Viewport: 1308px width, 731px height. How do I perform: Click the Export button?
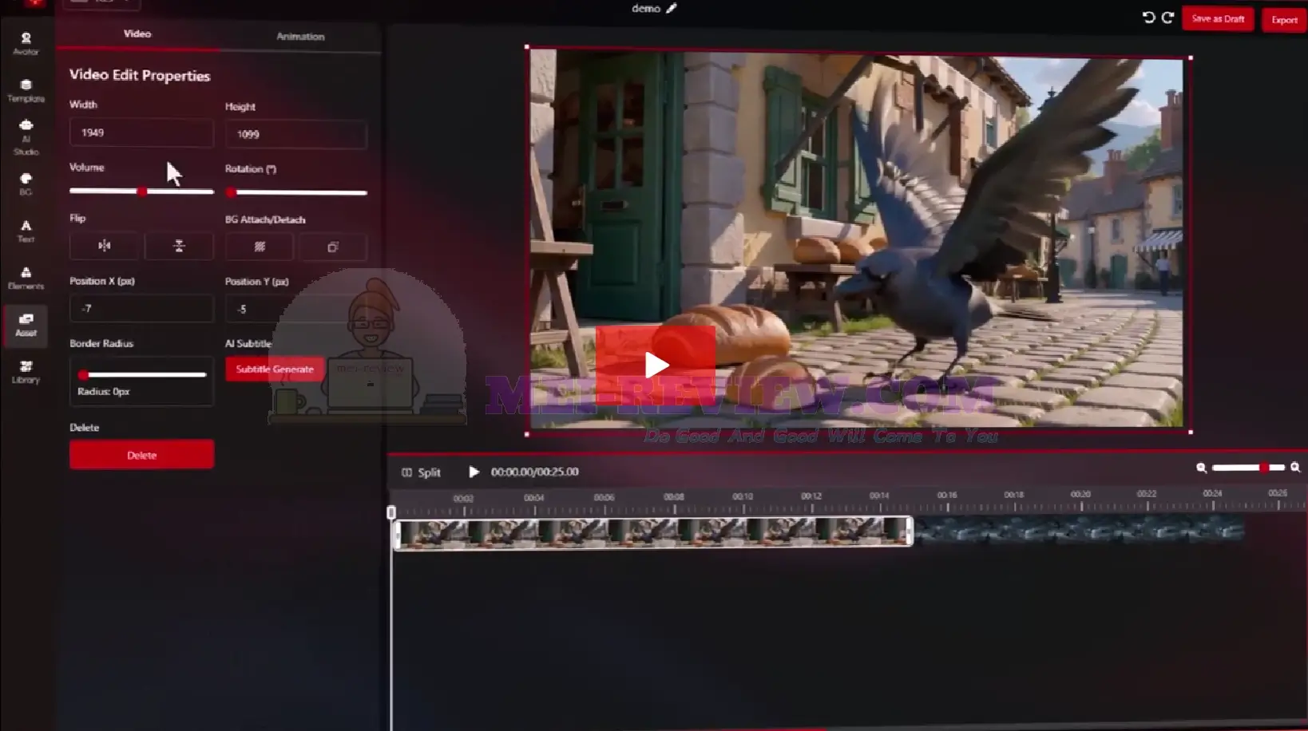tap(1284, 20)
